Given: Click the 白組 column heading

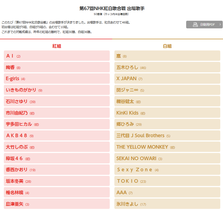Looking at the screenshot, I should 167,46.
